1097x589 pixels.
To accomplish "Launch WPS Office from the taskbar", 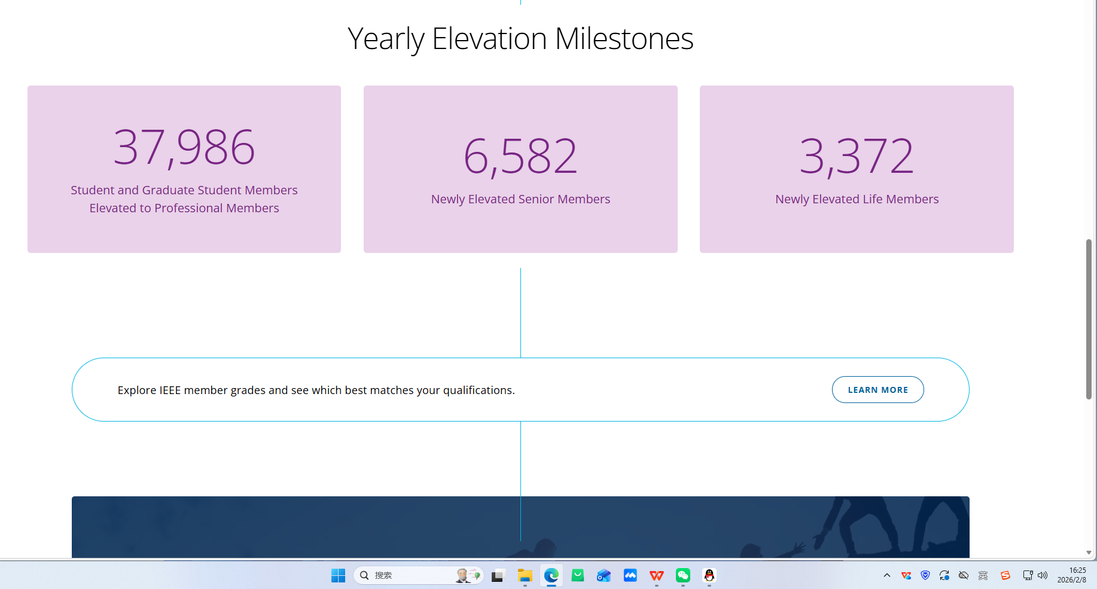I will 656,575.
